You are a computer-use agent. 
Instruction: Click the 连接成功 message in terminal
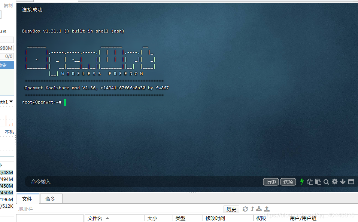pyautogui.click(x=32, y=10)
